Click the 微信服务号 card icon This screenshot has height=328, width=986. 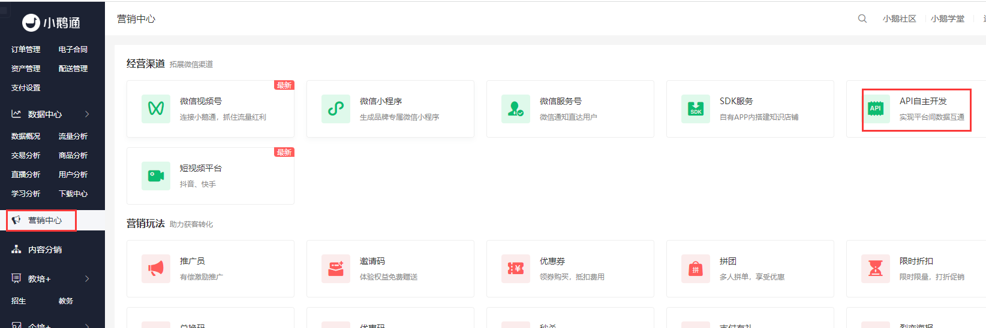tap(516, 109)
